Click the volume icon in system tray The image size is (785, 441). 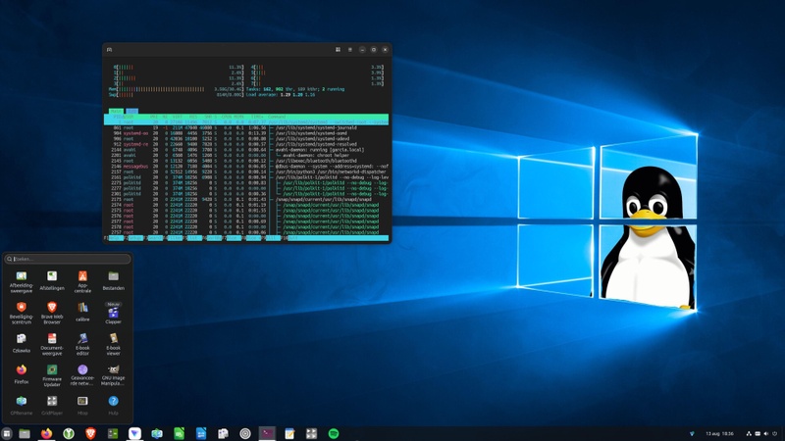coord(765,433)
